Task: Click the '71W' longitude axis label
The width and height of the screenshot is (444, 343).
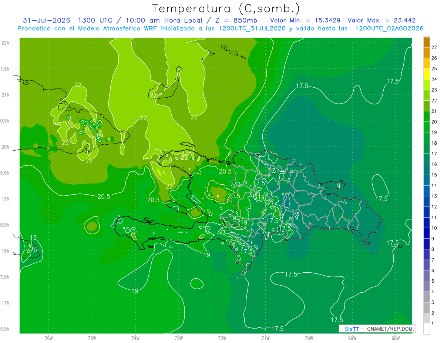Action: coord(265,338)
